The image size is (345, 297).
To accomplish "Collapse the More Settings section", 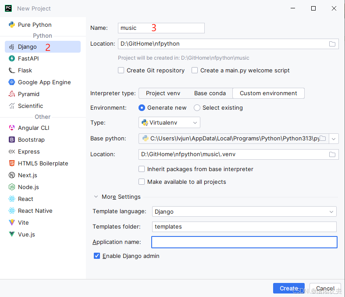I will click(96, 197).
